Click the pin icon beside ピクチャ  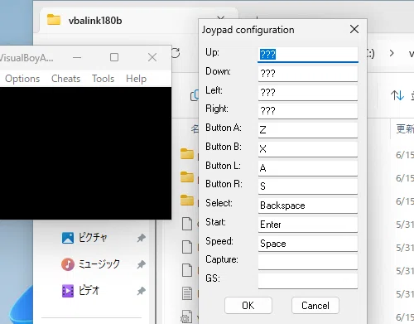pos(142,238)
